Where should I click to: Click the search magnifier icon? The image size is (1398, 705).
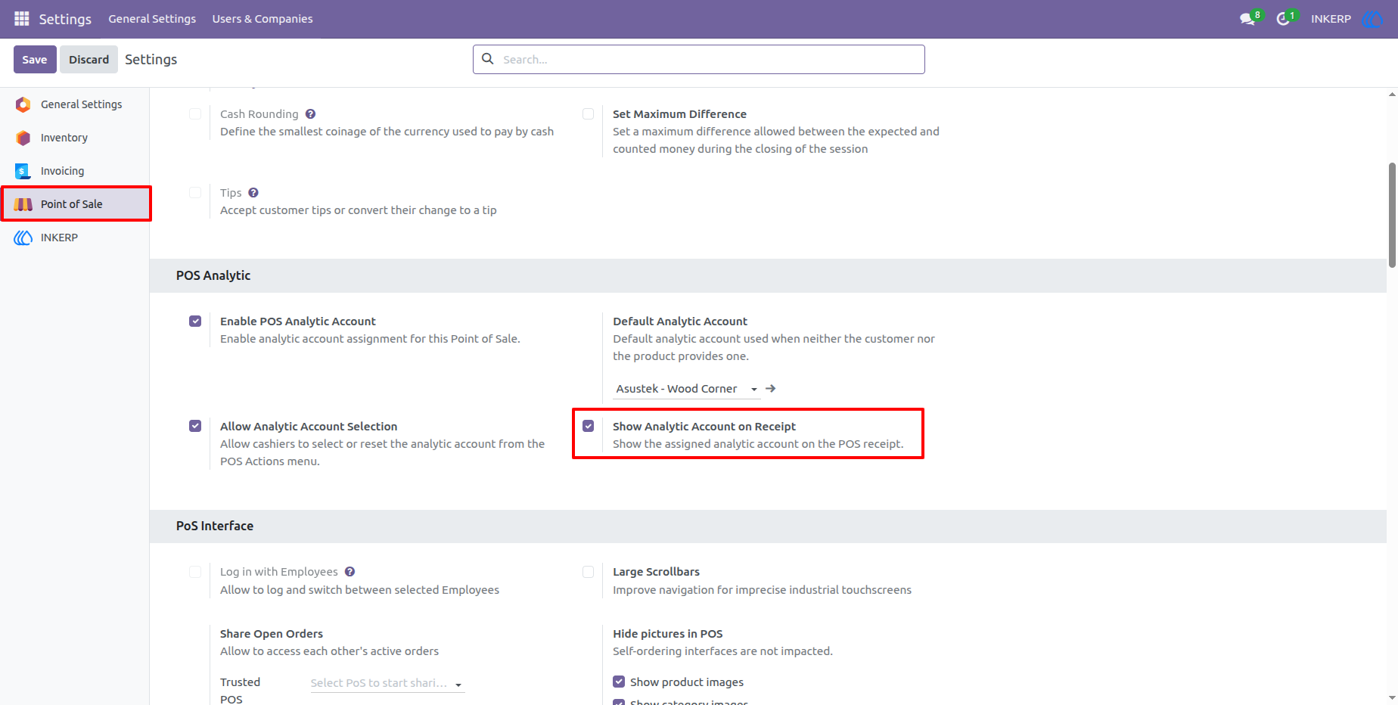point(488,59)
